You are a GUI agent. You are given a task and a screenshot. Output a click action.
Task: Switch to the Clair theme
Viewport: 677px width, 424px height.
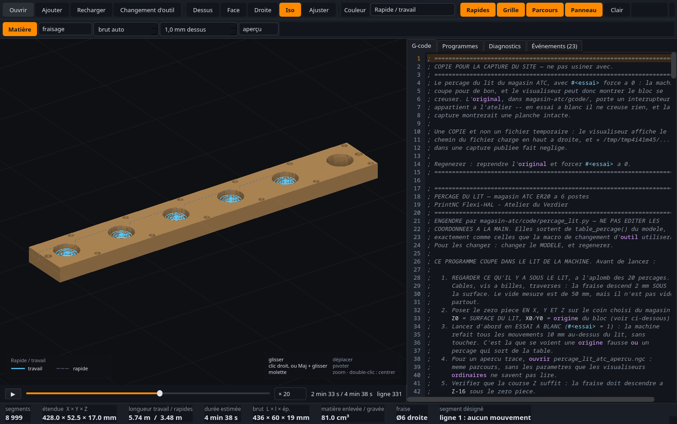617,10
